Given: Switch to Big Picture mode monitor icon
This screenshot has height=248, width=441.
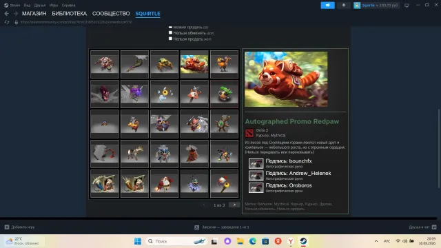Looking at the screenshot, I should point(407,6).
